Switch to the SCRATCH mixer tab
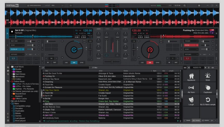Image resolution: width=224 pixels, height=127 pixels. 117,29
